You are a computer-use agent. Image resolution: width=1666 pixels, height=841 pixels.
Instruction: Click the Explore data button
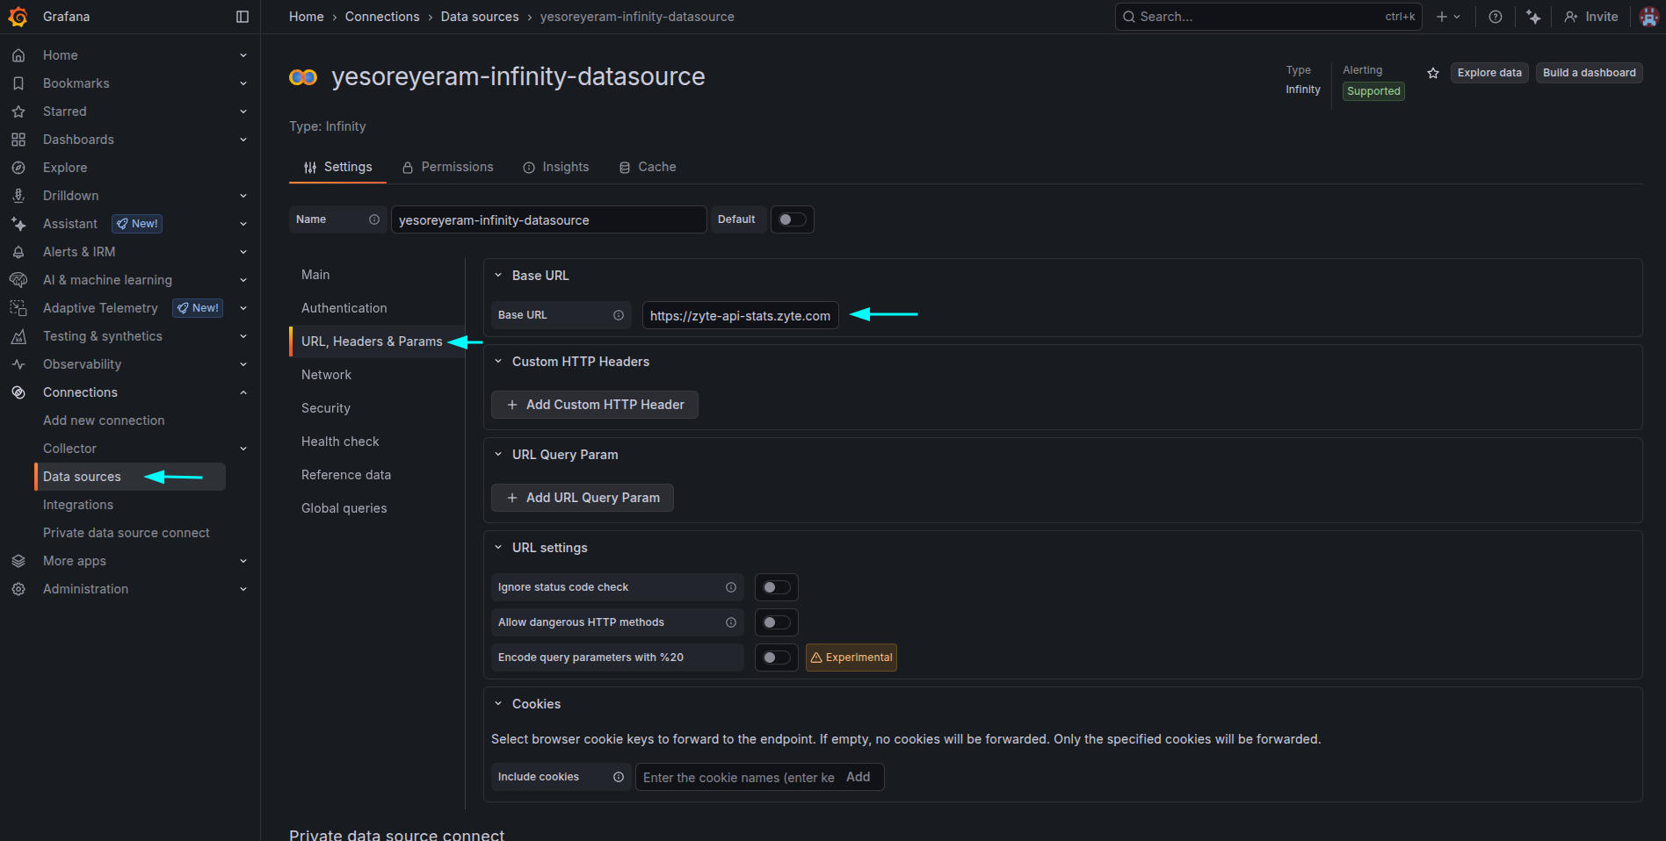[1489, 73]
